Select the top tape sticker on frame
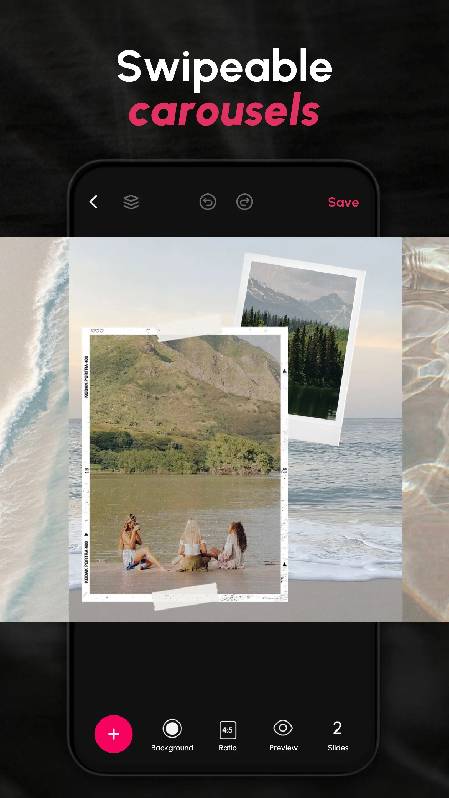 pos(190,328)
